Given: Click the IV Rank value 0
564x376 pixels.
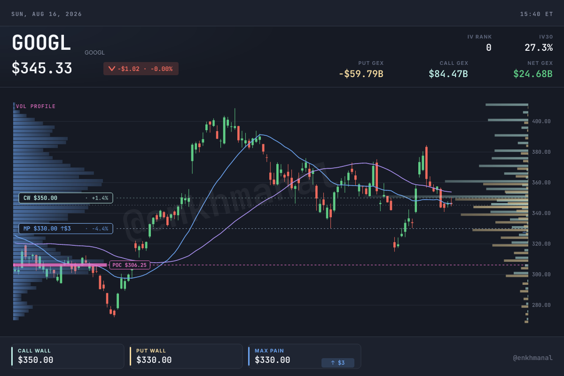Looking at the screenshot, I should 488,47.
